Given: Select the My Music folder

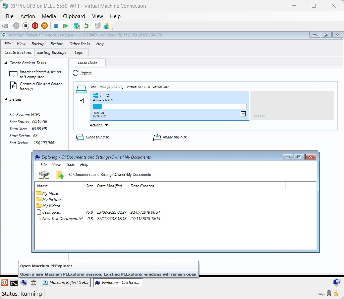Looking at the screenshot, I should click(48, 193).
